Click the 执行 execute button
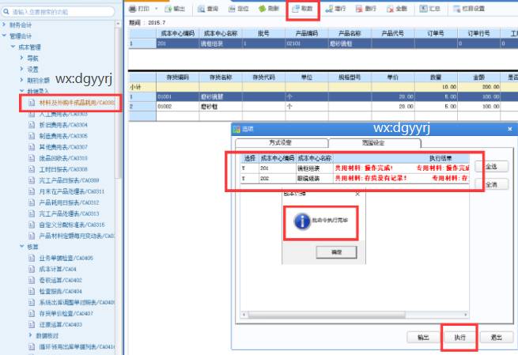 [459, 337]
